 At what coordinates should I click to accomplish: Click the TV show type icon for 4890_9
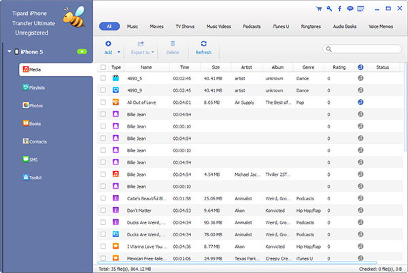[116, 90]
